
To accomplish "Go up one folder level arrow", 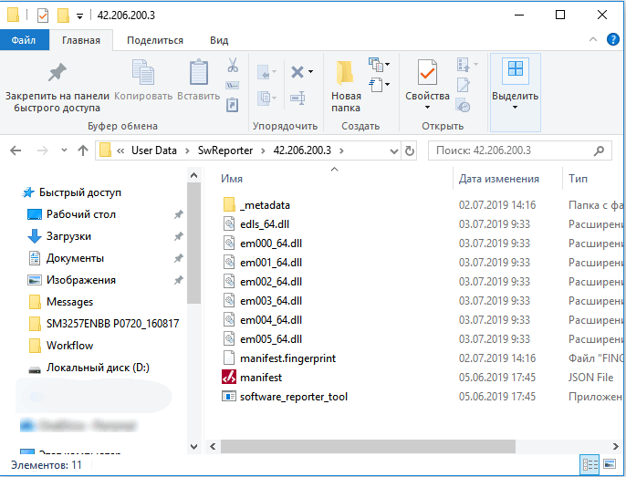I will tap(83, 150).
